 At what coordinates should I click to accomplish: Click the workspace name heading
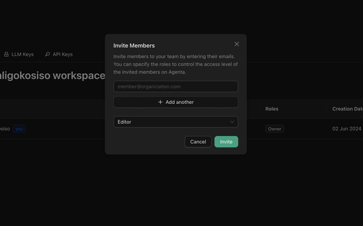52,76
